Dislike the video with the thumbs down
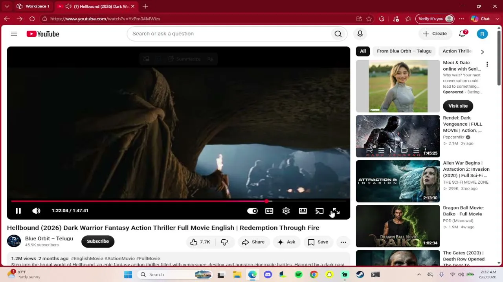Screen dimensions: 503x282 pyautogui.click(x=224, y=242)
